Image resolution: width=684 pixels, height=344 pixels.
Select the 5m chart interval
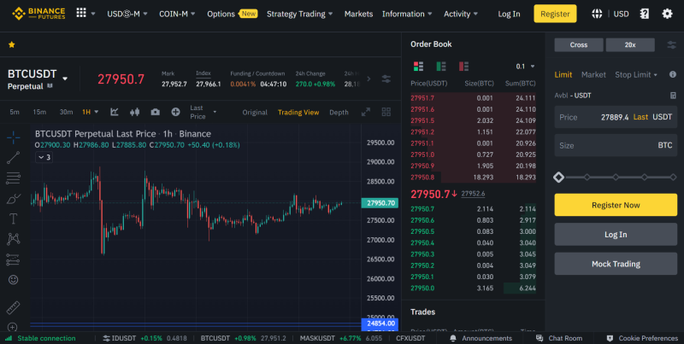[x=15, y=112]
